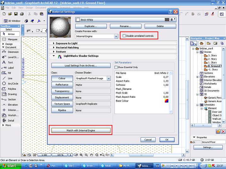Click the Cancel button in dialog
This screenshot has width=226, height=169.
tap(148, 140)
